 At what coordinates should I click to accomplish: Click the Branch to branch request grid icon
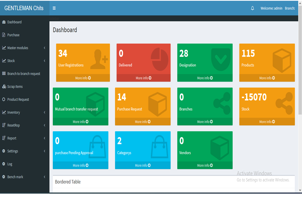(x=4, y=74)
